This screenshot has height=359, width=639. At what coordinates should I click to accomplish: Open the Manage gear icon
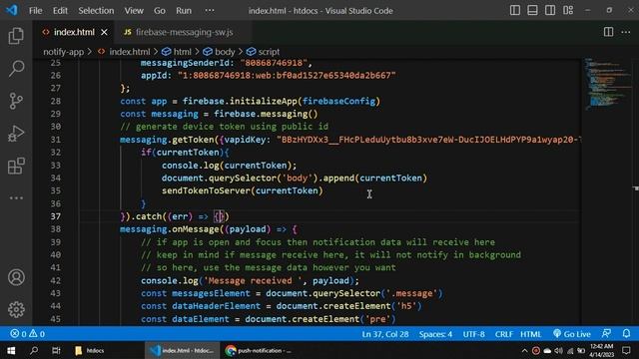click(x=16, y=309)
